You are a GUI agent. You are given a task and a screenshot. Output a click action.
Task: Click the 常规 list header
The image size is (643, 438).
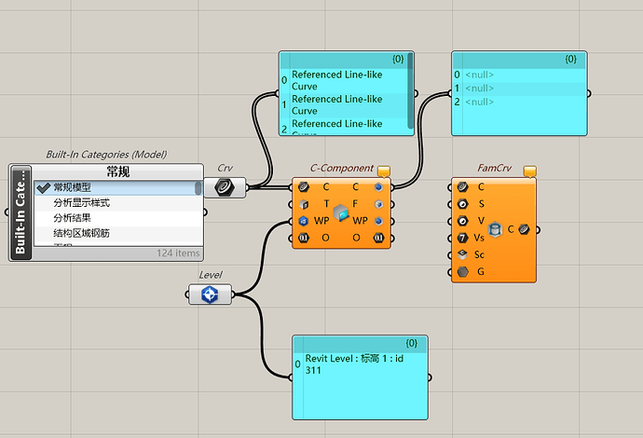(x=118, y=171)
